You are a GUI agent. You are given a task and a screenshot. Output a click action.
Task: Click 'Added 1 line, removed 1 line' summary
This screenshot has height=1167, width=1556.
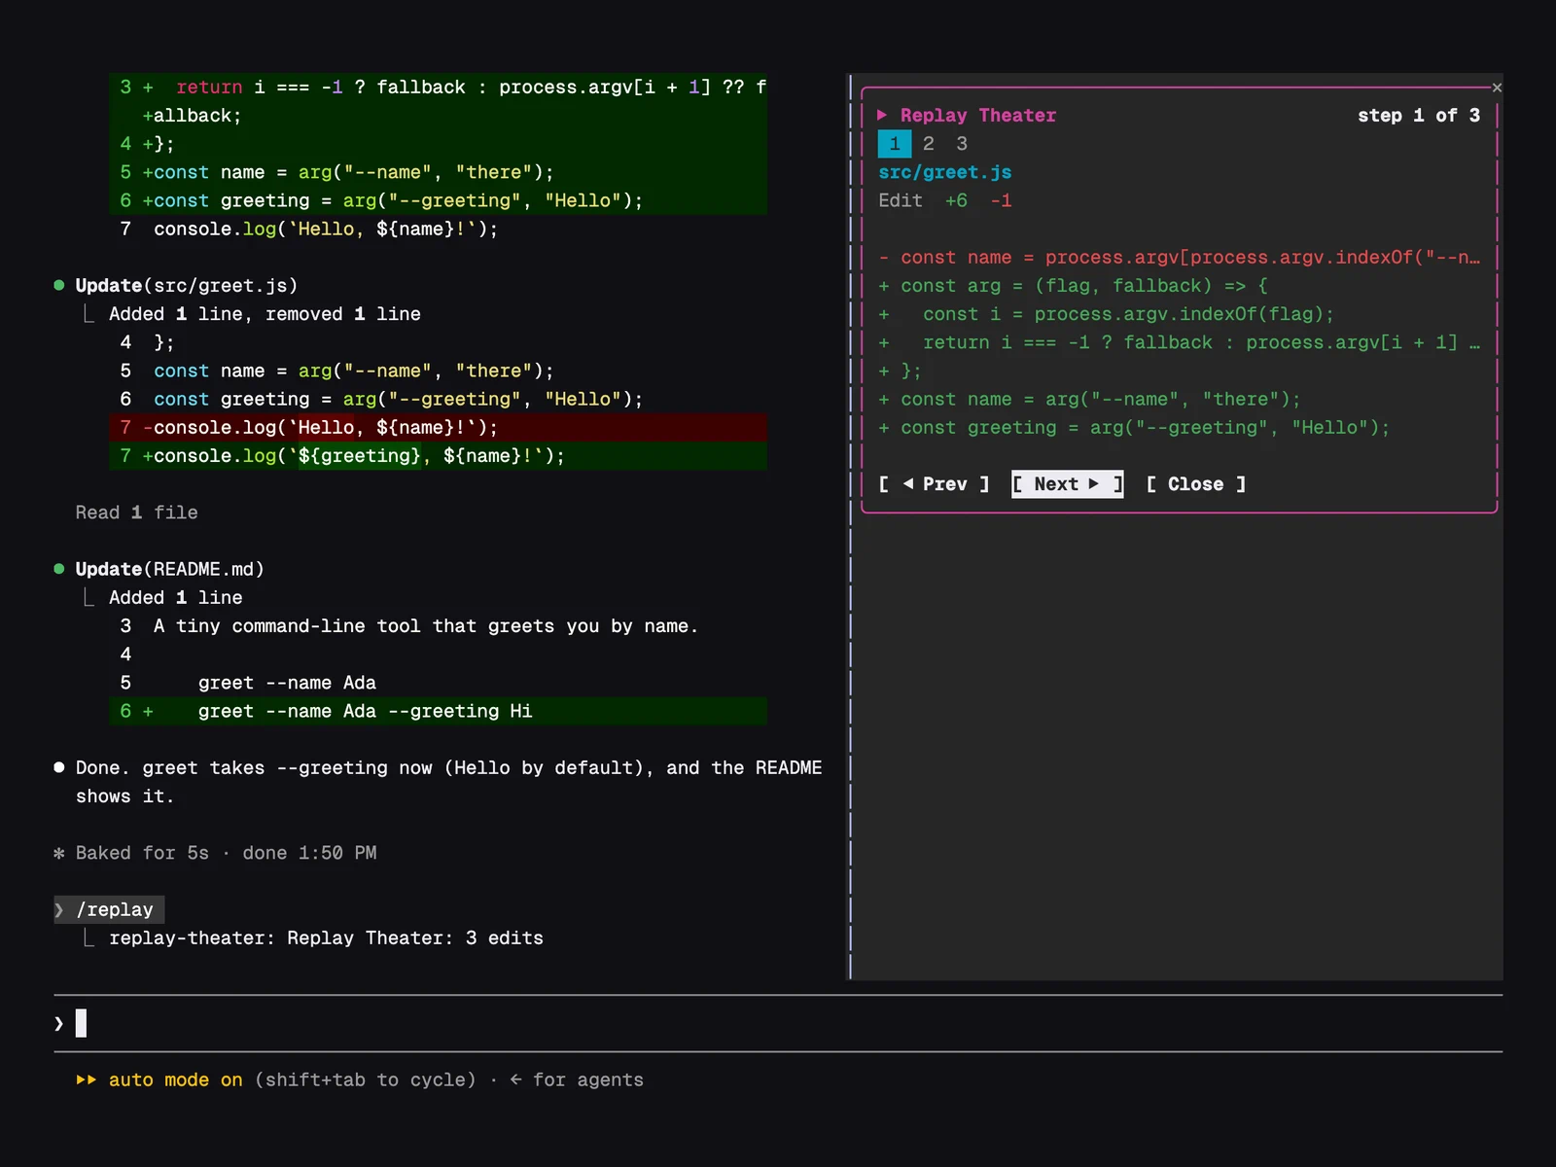click(265, 314)
